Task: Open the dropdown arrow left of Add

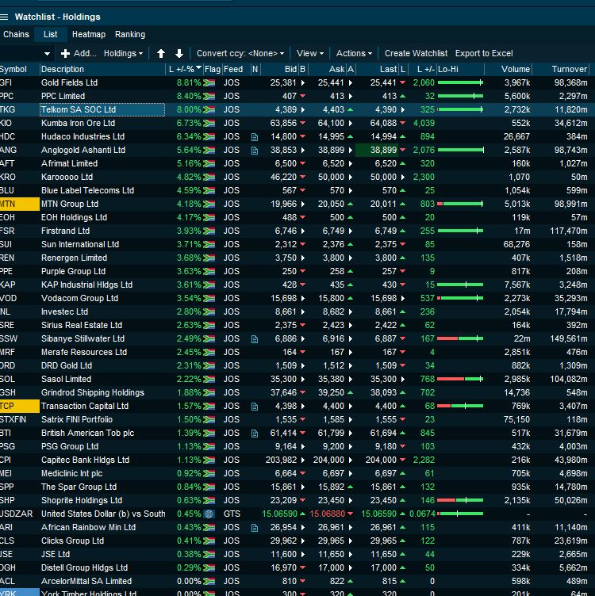Action: [47, 54]
